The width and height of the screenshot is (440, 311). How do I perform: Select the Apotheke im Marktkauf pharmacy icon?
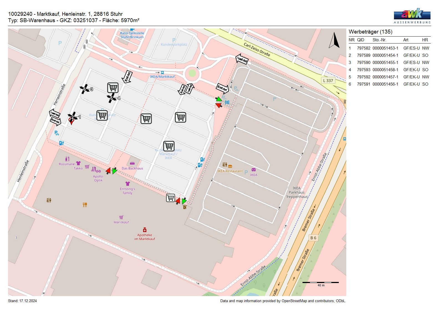coord(145,230)
